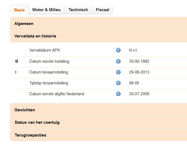Open the Motor & Milieu tab
The height and width of the screenshot is (149, 187).
[46, 10]
